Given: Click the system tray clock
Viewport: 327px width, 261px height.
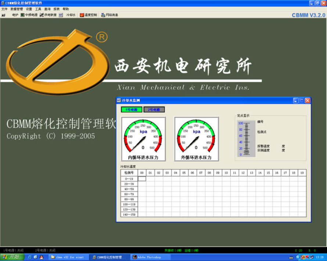Looking at the screenshot, I should [320, 257].
